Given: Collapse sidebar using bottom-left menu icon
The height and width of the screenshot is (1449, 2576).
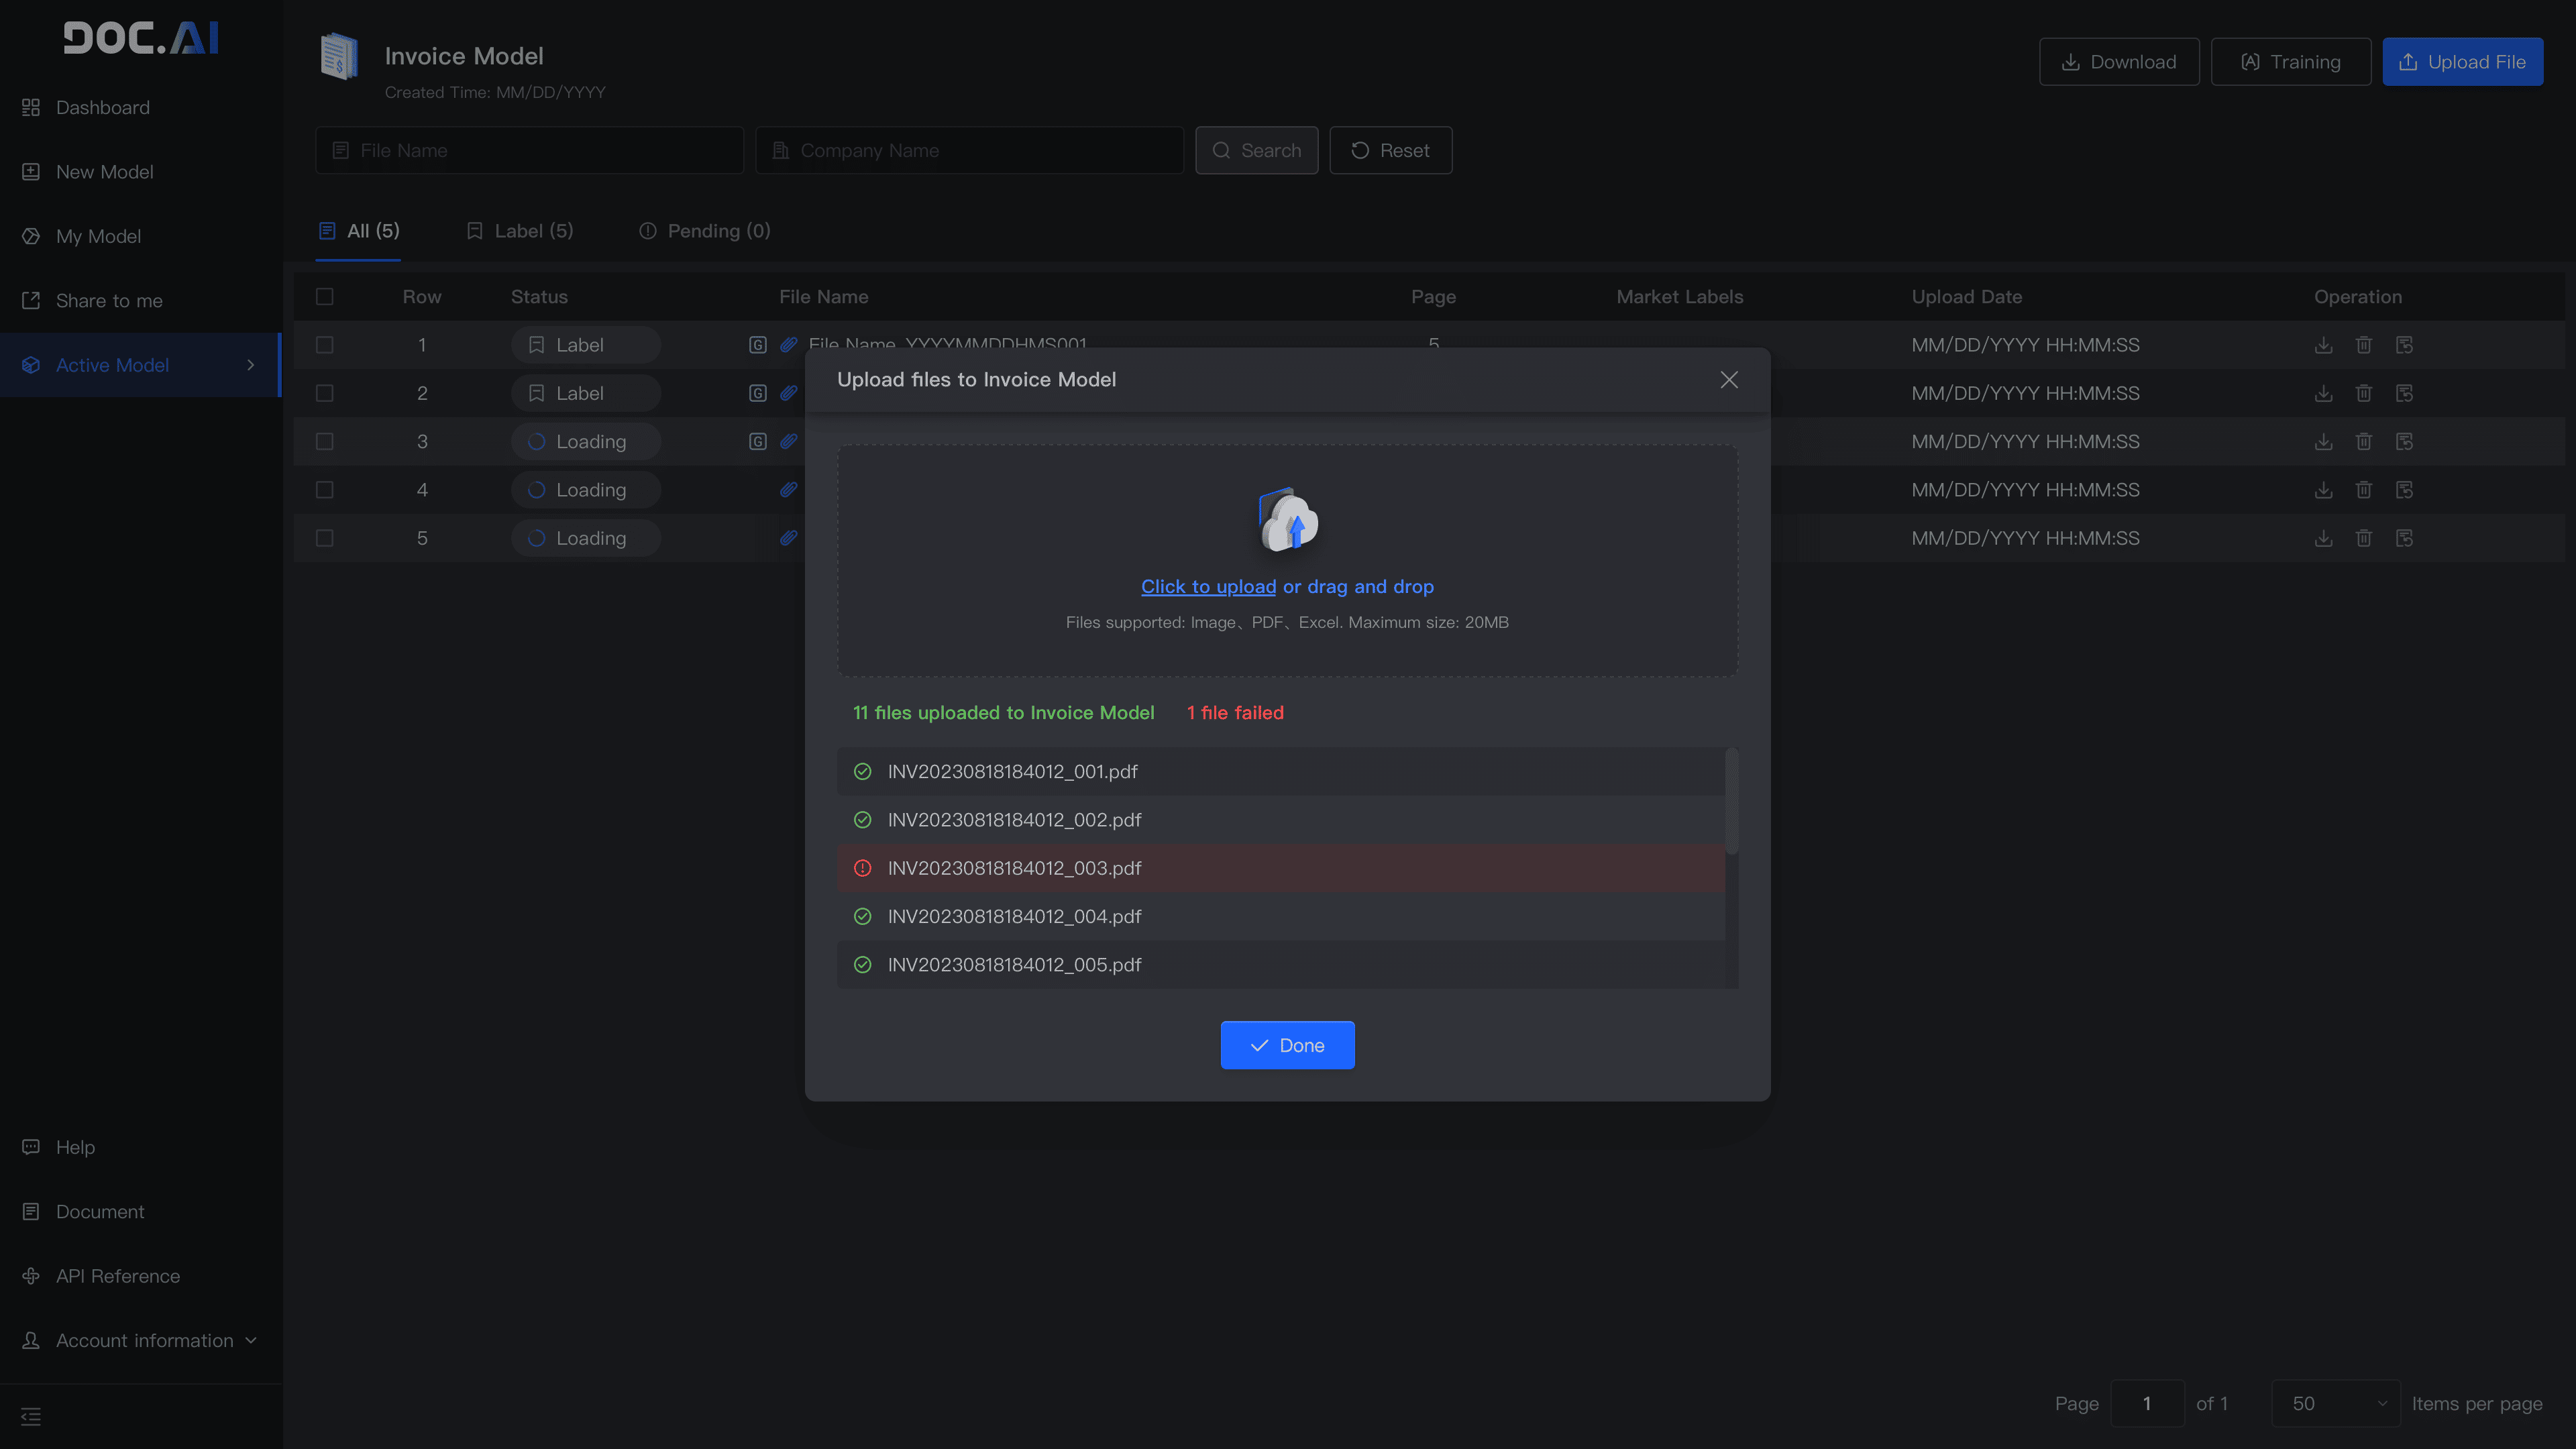Looking at the screenshot, I should tap(31, 1416).
